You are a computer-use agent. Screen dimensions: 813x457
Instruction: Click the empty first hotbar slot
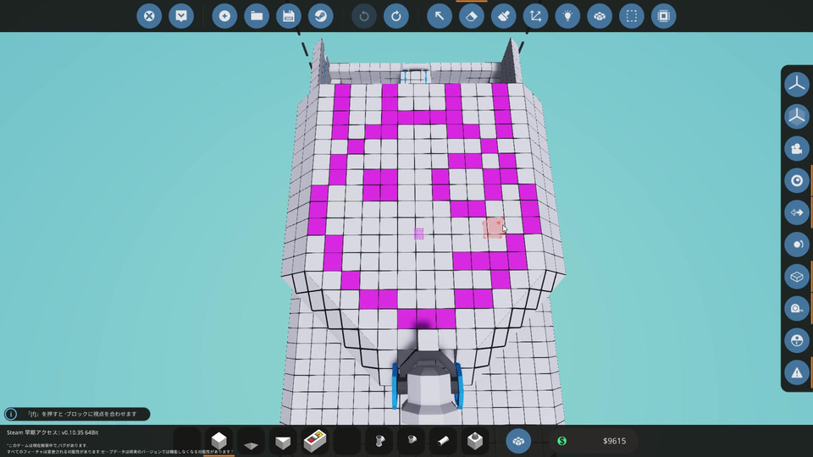[x=186, y=441]
